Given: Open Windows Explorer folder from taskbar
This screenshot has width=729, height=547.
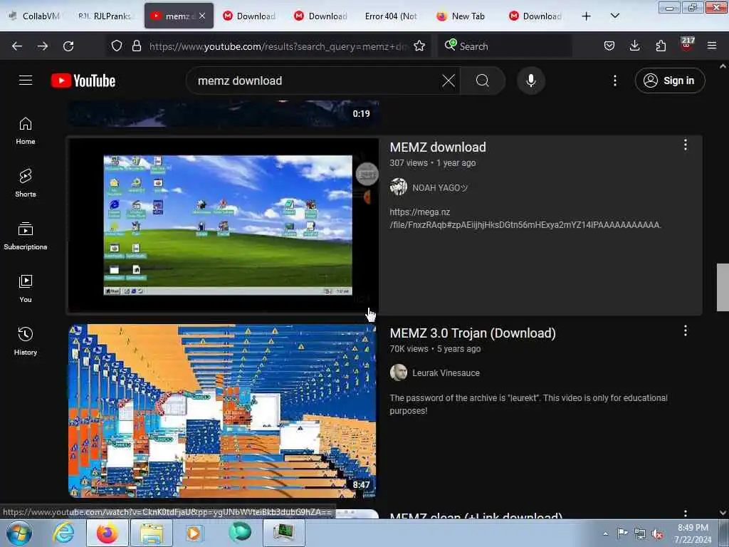Looking at the screenshot, I should pyautogui.click(x=152, y=533).
